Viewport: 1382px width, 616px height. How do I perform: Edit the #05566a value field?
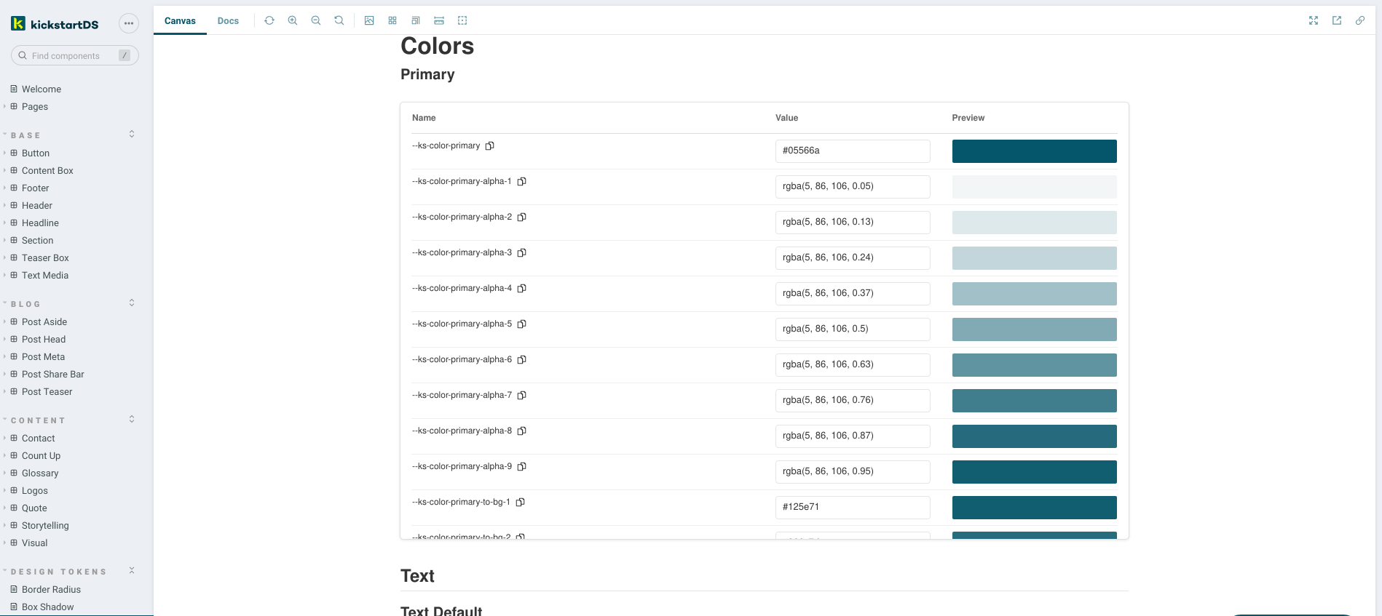pyautogui.click(x=853, y=151)
